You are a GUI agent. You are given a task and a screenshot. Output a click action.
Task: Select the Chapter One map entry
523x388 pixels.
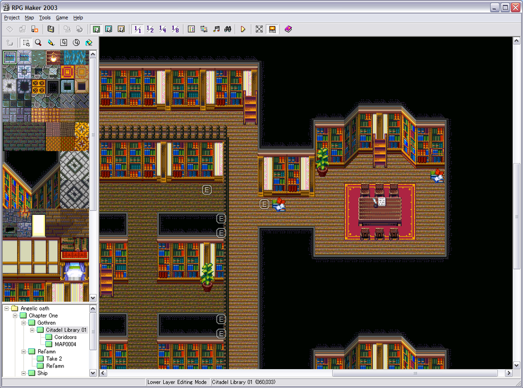[43, 316]
